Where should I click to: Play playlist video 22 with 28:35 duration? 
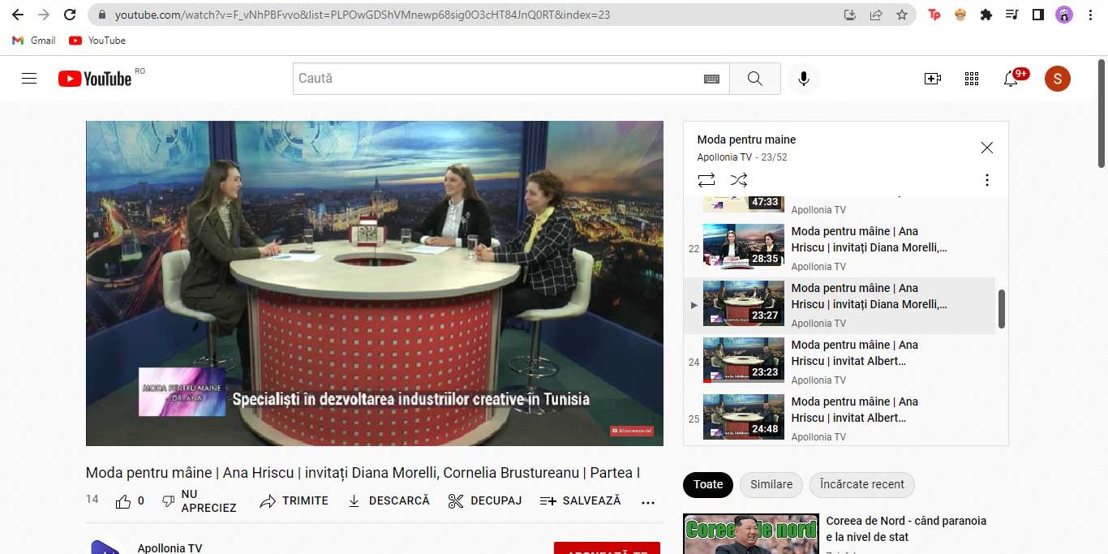click(x=840, y=249)
